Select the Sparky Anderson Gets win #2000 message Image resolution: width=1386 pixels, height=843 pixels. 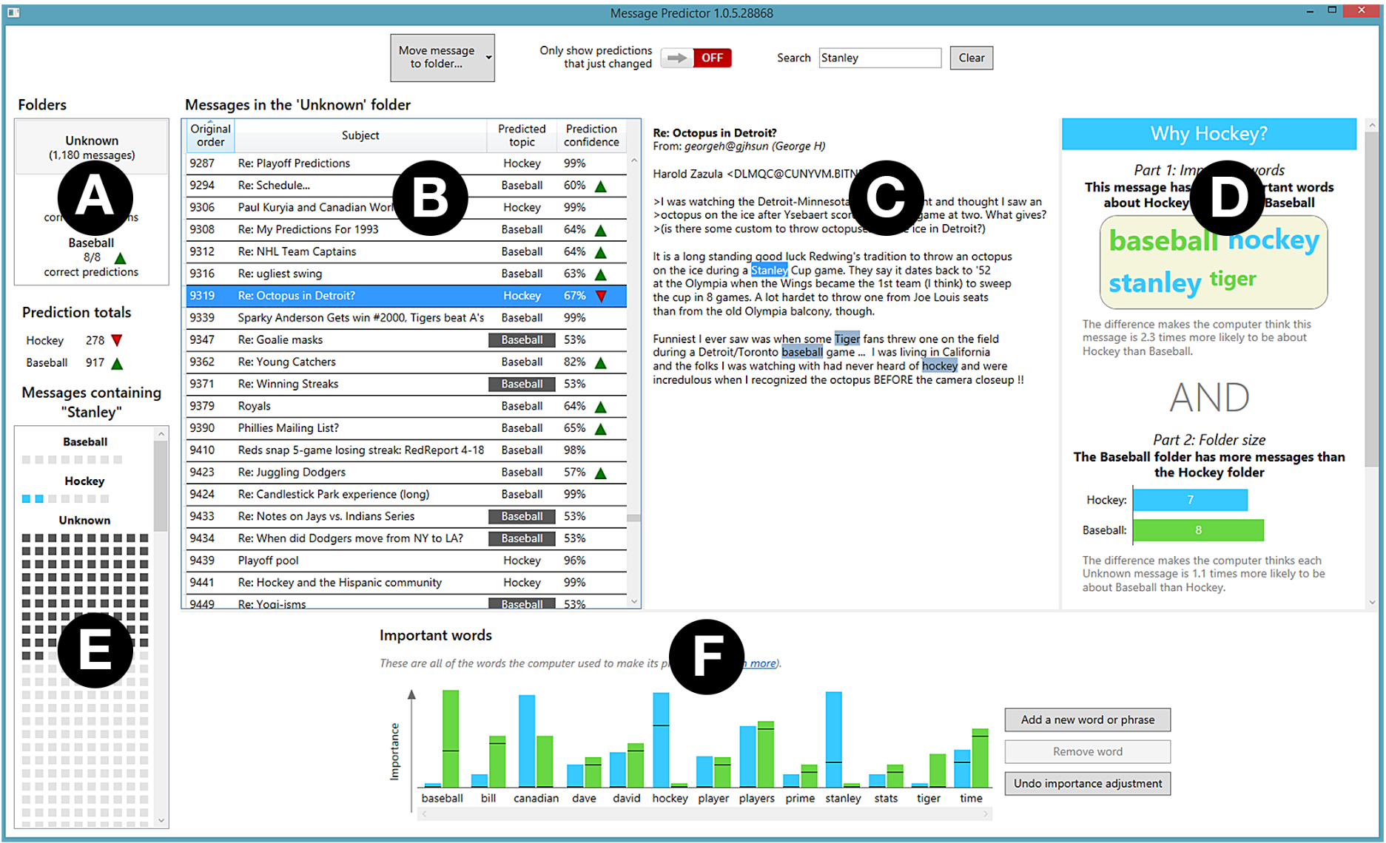click(406, 318)
